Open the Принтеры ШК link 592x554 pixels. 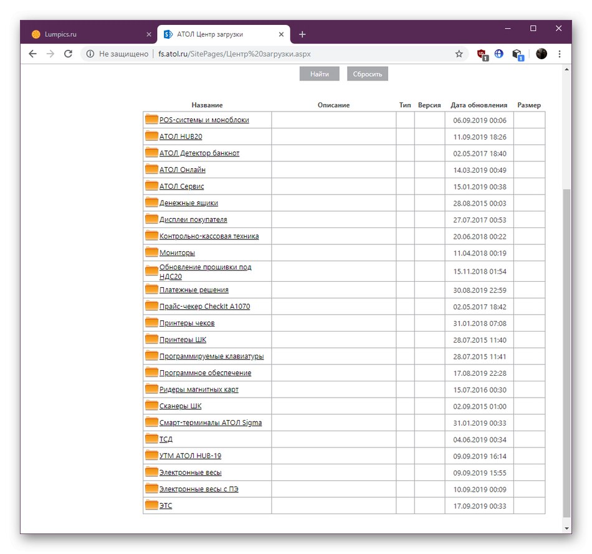183,340
